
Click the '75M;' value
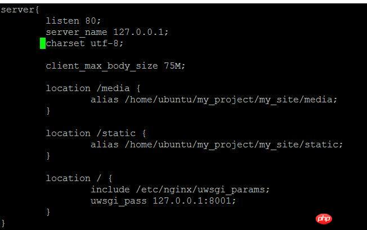[174, 66]
